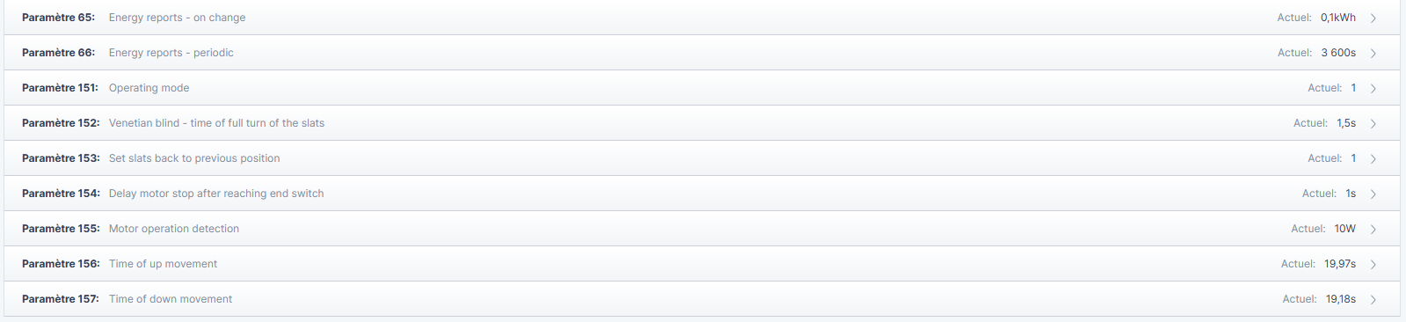Select the Paramètre 155 label
This screenshot has height=322, width=1406.
(x=61, y=229)
